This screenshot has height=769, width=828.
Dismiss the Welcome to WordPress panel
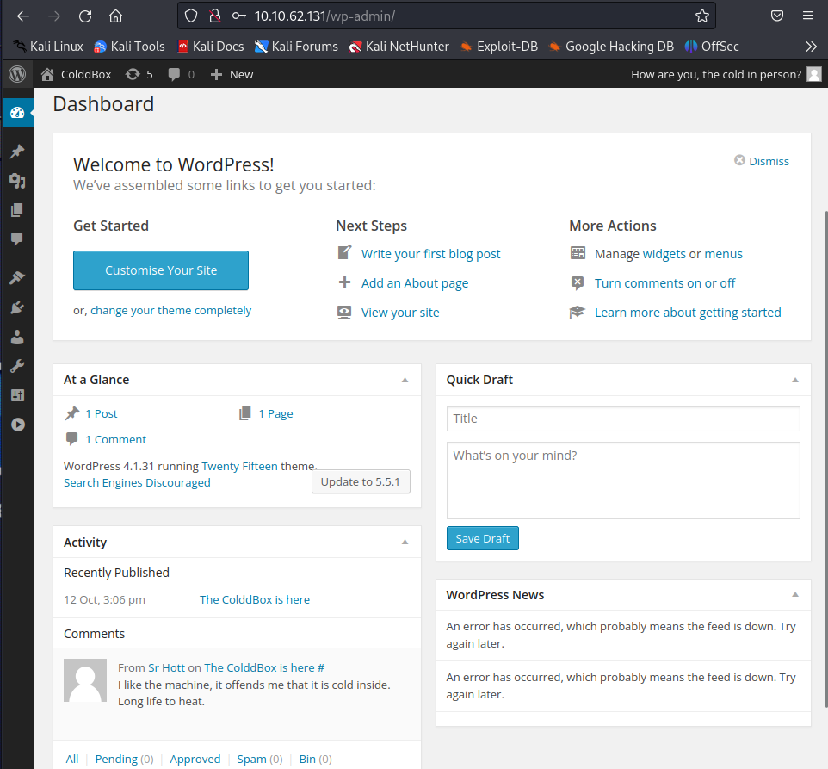pos(762,161)
